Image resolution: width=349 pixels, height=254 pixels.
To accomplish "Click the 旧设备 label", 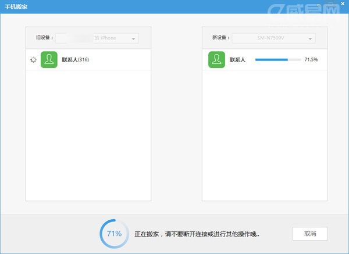I will (44, 38).
